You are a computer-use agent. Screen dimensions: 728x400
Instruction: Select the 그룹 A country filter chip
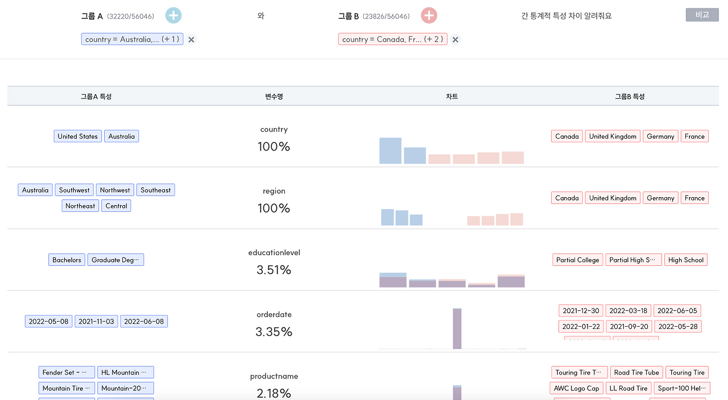click(132, 39)
